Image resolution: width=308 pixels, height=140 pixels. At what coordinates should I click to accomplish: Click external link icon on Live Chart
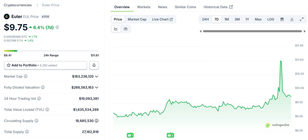point(171,20)
